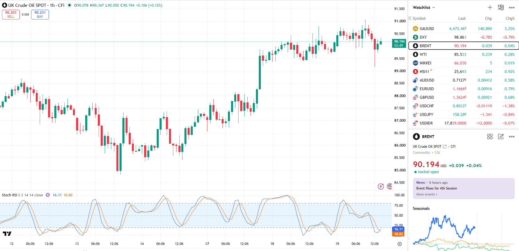
Task: Select XAUUSD in the watchlist
Action: pyautogui.click(x=464, y=29)
